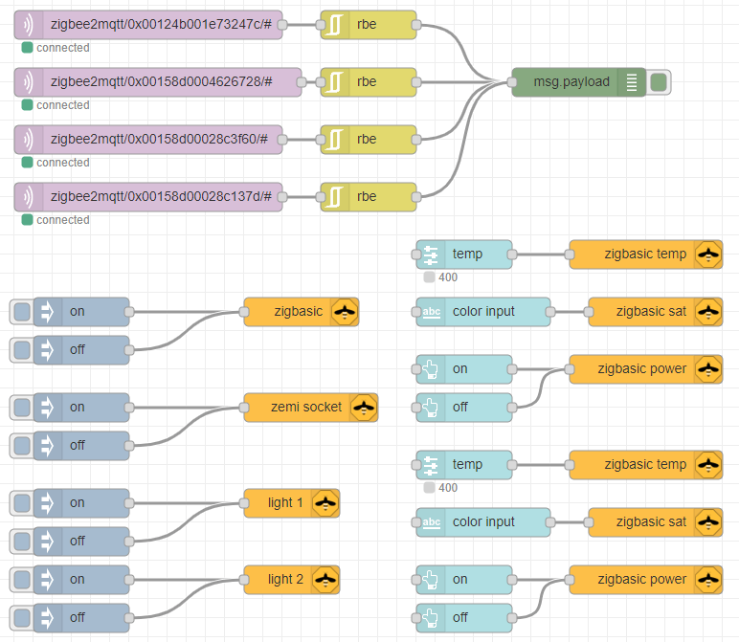Image resolution: width=739 pixels, height=642 pixels.
Task: Click rbe icon wired to the 0x00158d0004626728 node
Action: [335, 82]
